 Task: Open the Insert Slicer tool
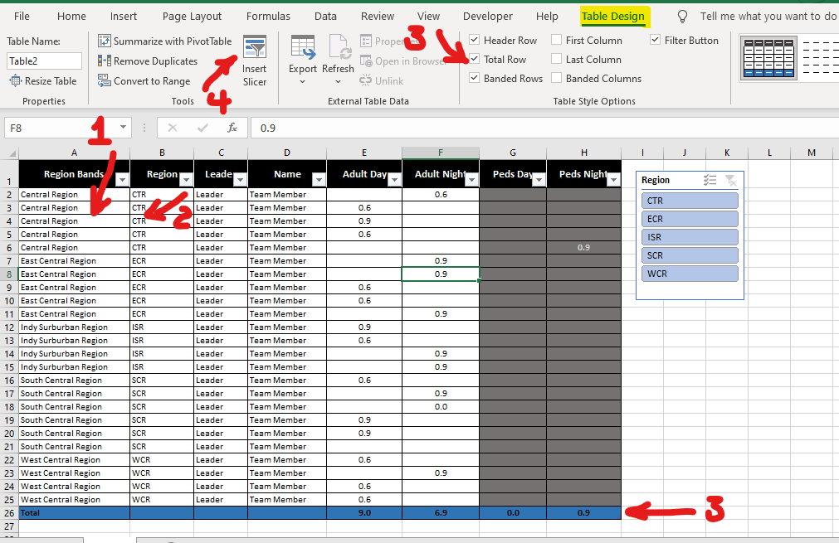coord(254,61)
